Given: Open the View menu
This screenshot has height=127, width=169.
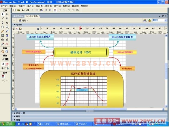Looking at the screenshot, I should point(22,6).
